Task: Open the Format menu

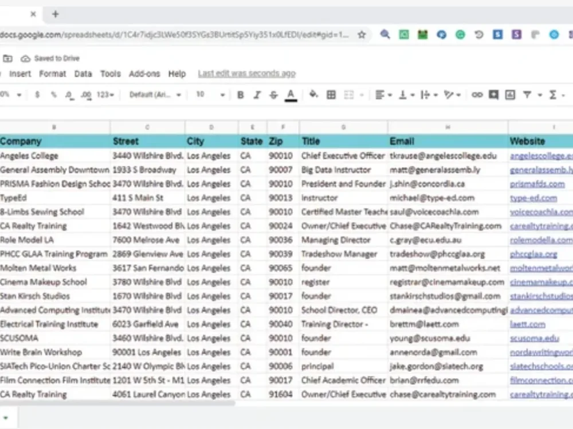Action: (53, 74)
